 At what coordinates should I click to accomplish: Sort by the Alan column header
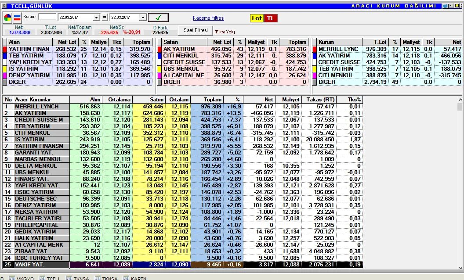click(29, 42)
